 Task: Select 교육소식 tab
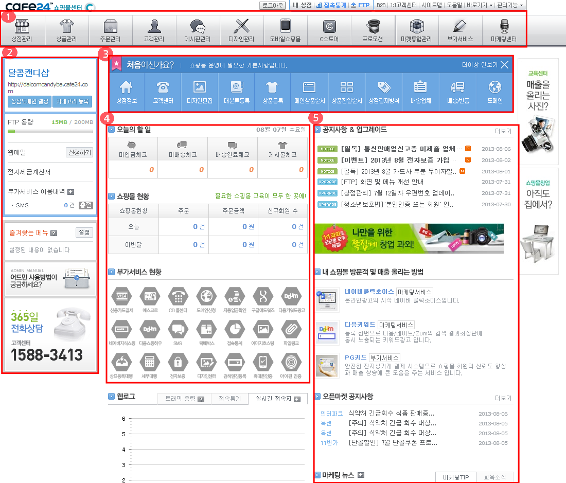point(494,477)
